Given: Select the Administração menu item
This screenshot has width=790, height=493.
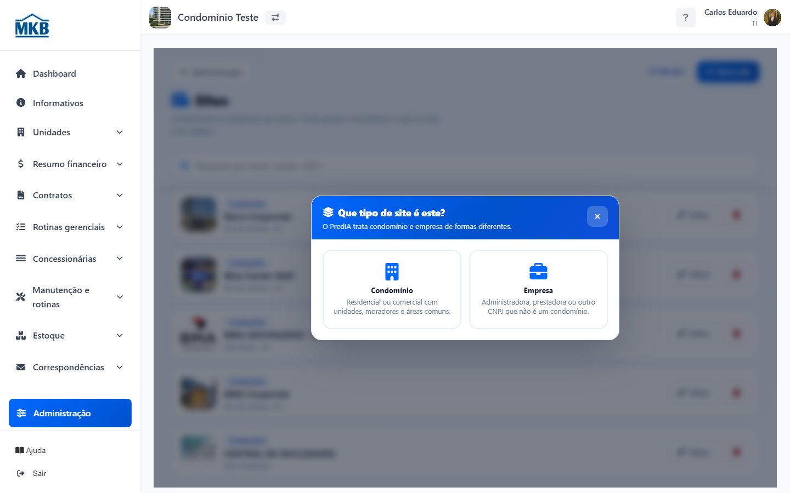Looking at the screenshot, I should (x=70, y=413).
